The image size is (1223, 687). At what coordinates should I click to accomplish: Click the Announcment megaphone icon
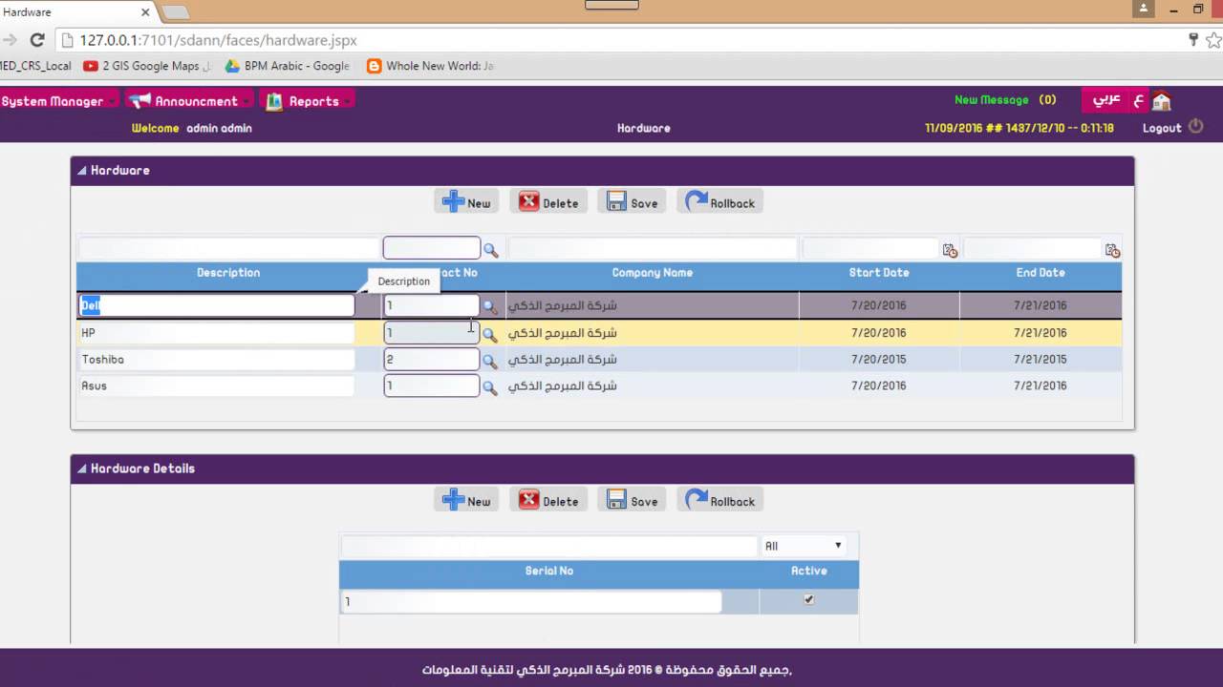click(x=139, y=101)
